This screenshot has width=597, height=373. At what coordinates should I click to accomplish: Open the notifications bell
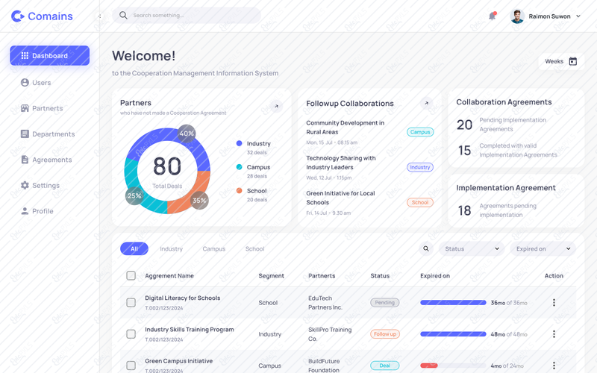point(492,16)
